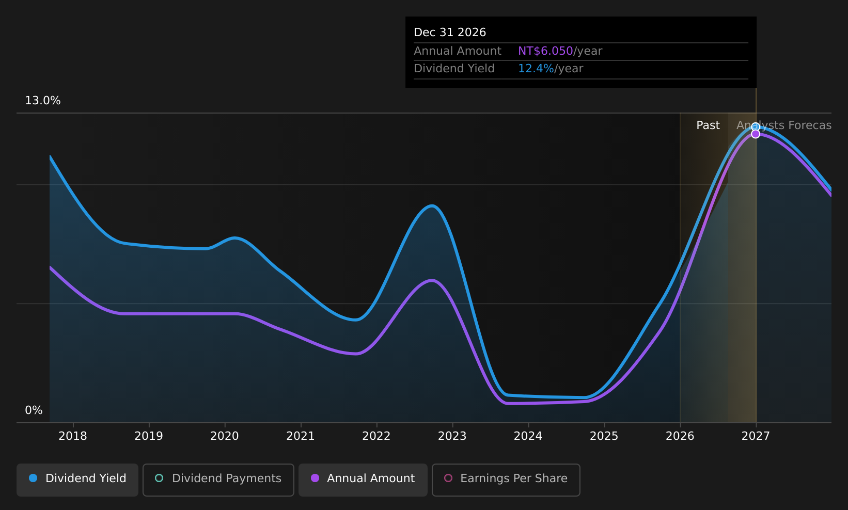Toggle the Annual Amount legend series
Image resolution: width=848 pixels, height=510 pixels.
tap(363, 480)
